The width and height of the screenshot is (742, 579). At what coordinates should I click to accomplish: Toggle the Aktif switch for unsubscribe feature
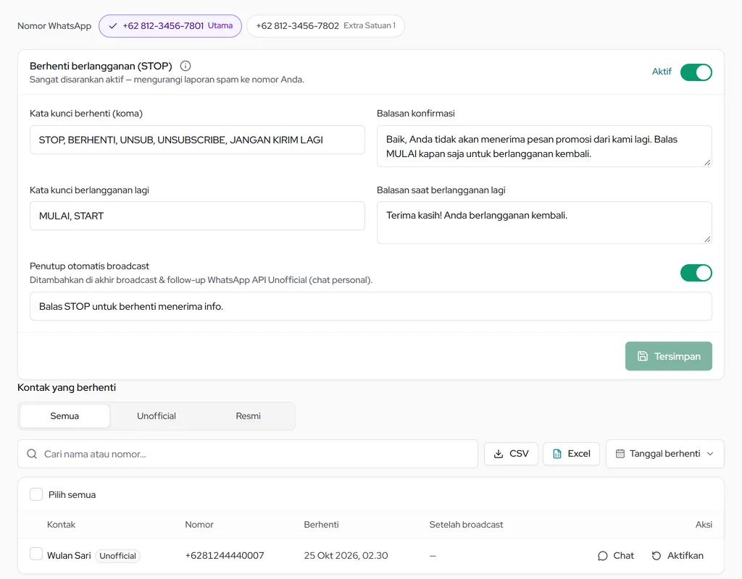[696, 72]
